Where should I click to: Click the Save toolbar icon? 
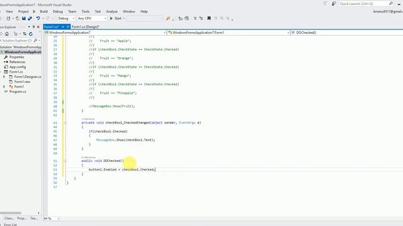[24, 18]
